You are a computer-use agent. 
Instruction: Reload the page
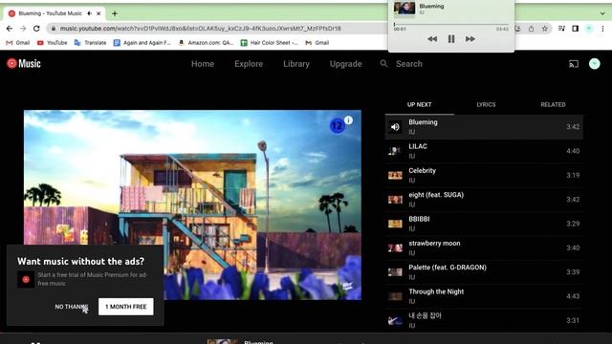36,29
